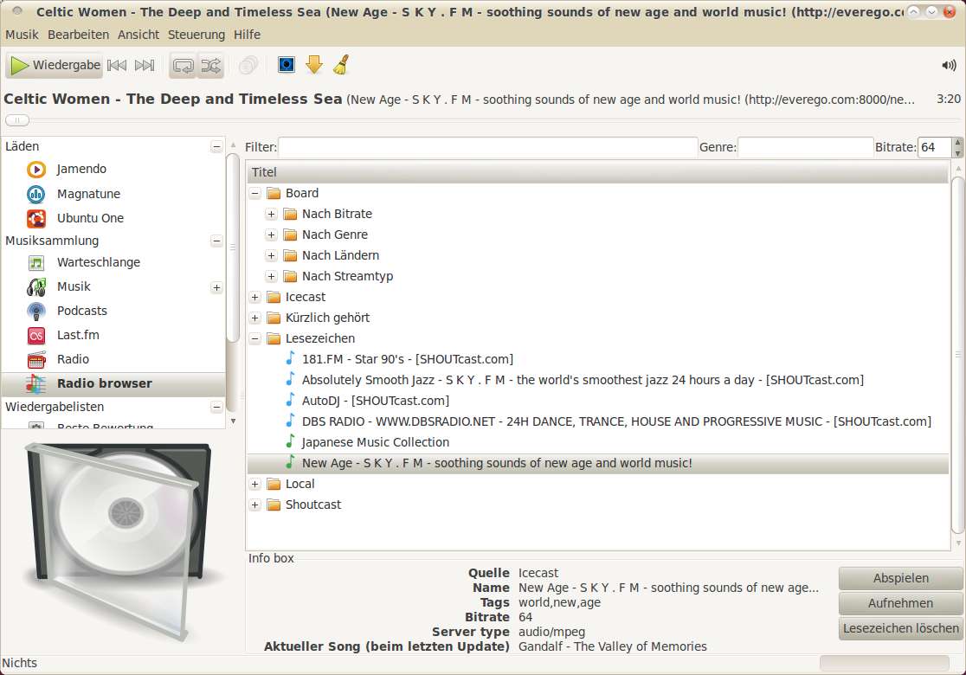Select New Age - S K Y . F M station
The image size is (966, 675).
click(x=597, y=463)
